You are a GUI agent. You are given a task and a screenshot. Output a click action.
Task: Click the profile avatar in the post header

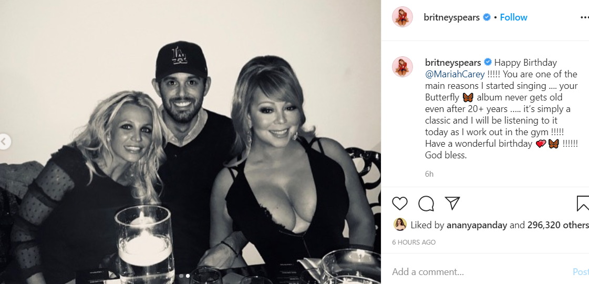402,17
